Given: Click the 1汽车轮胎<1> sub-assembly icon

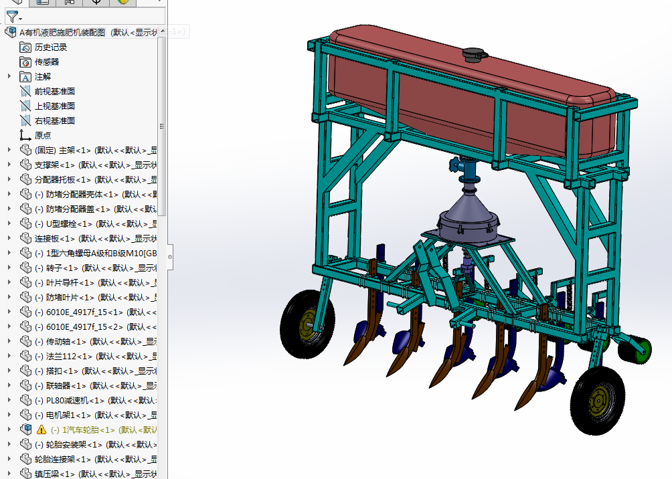Looking at the screenshot, I should click(x=25, y=429).
